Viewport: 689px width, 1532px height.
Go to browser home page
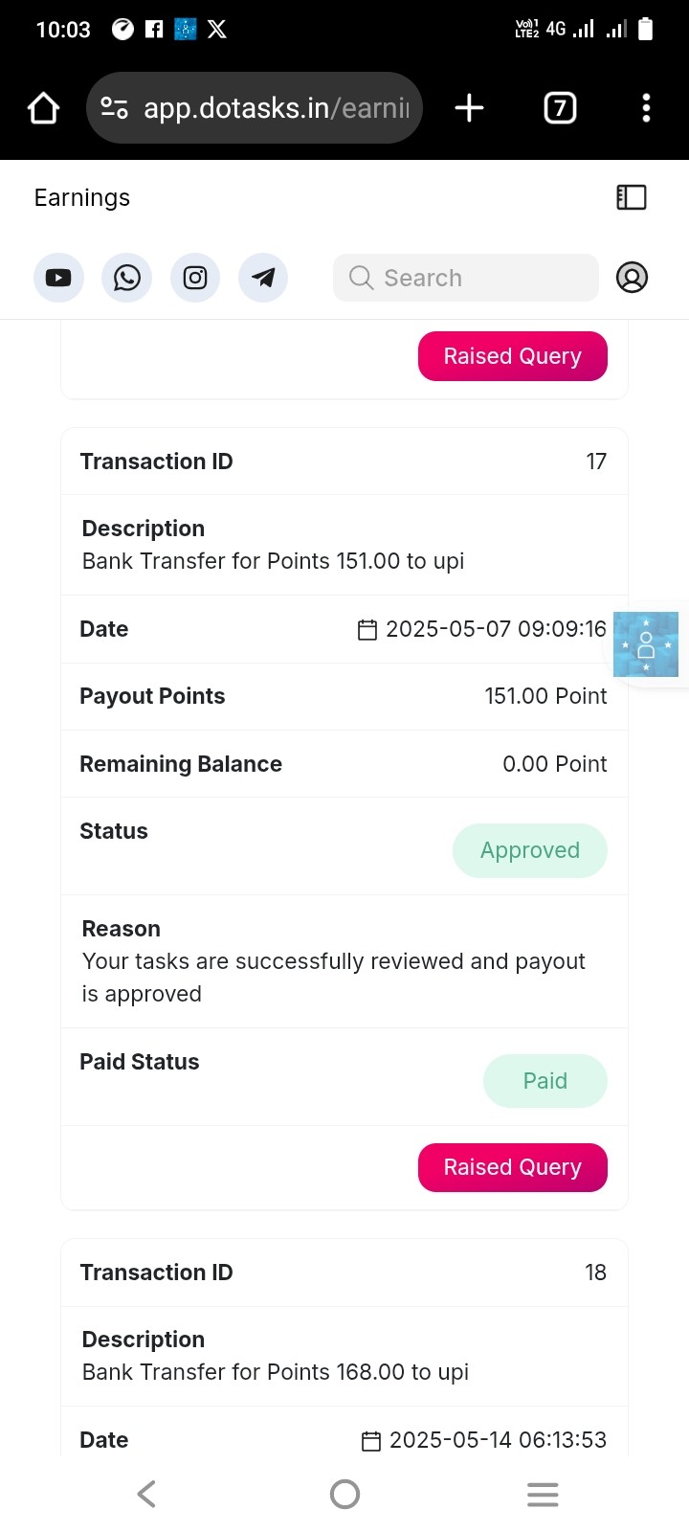click(x=44, y=108)
